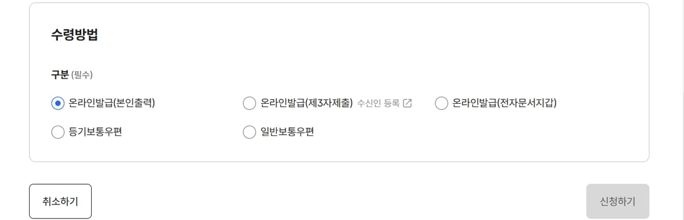Click the 일반보통우편 label text
The height and width of the screenshot is (220, 684).
[x=287, y=132]
